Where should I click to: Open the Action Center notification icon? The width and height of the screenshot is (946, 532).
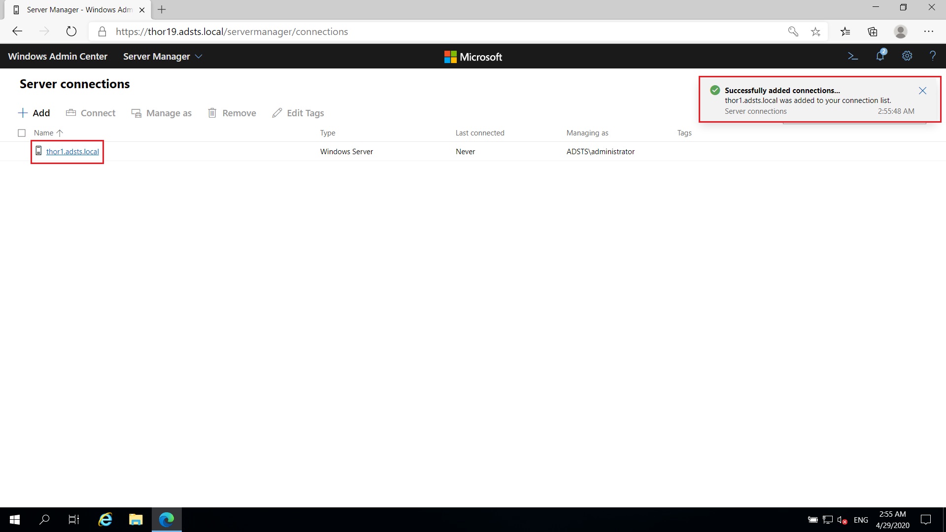coord(926,520)
